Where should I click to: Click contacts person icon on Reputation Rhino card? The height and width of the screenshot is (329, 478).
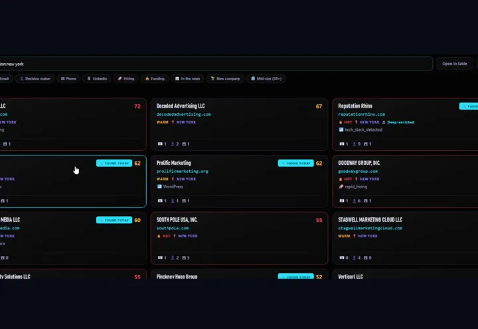click(x=355, y=144)
